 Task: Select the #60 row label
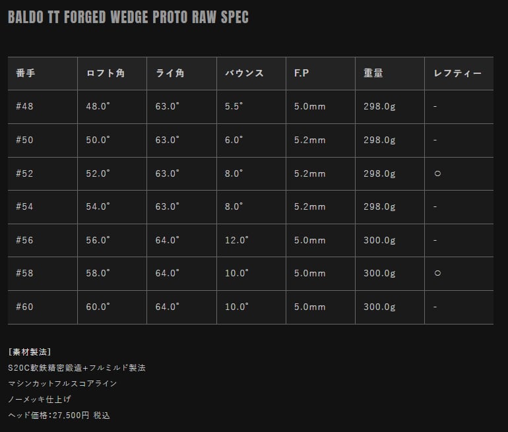pyautogui.click(x=24, y=307)
